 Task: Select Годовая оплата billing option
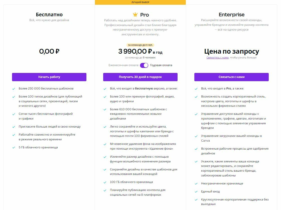(161, 65)
